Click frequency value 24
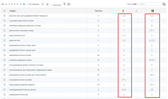The width and height of the screenshot is (168, 99). coord(98,75)
